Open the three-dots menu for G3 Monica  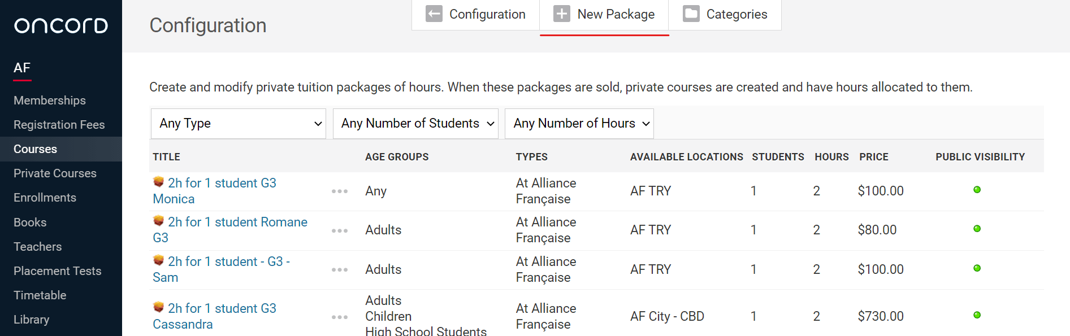coord(340,191)
